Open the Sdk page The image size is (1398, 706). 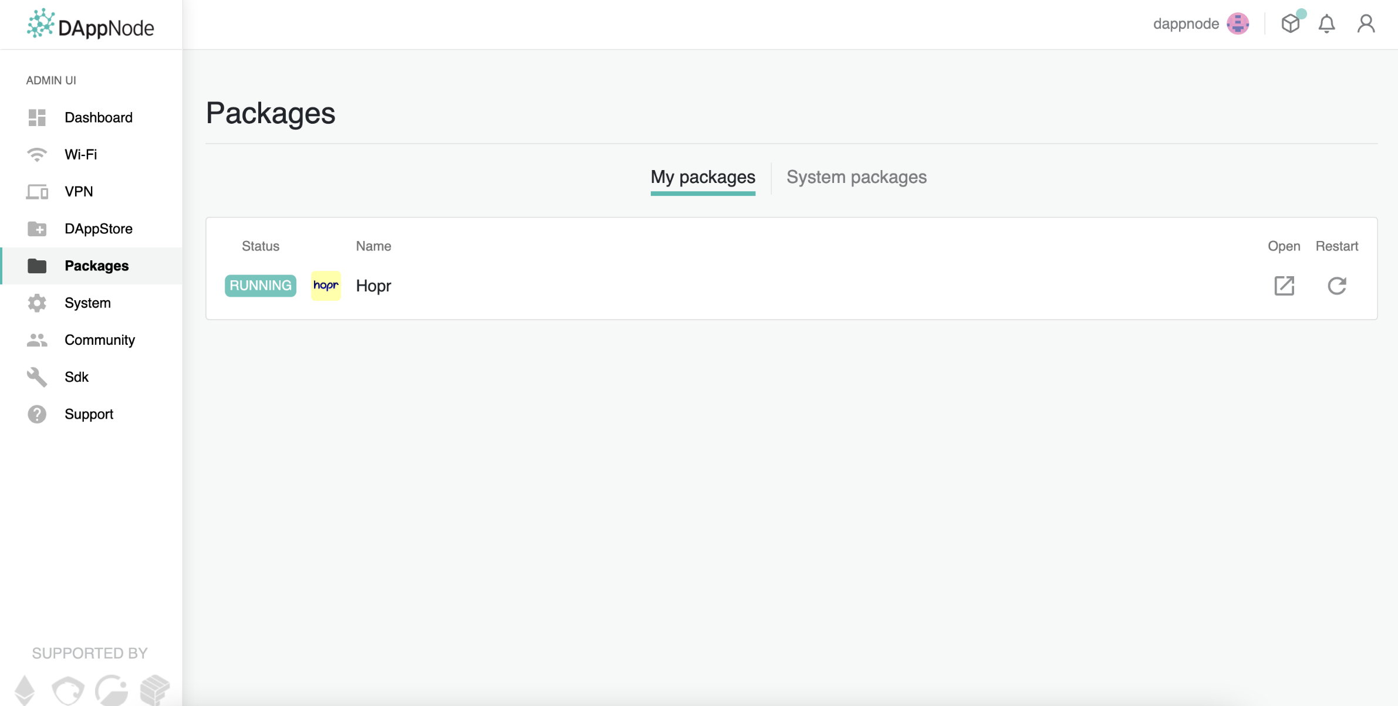(x=76, y=377)
